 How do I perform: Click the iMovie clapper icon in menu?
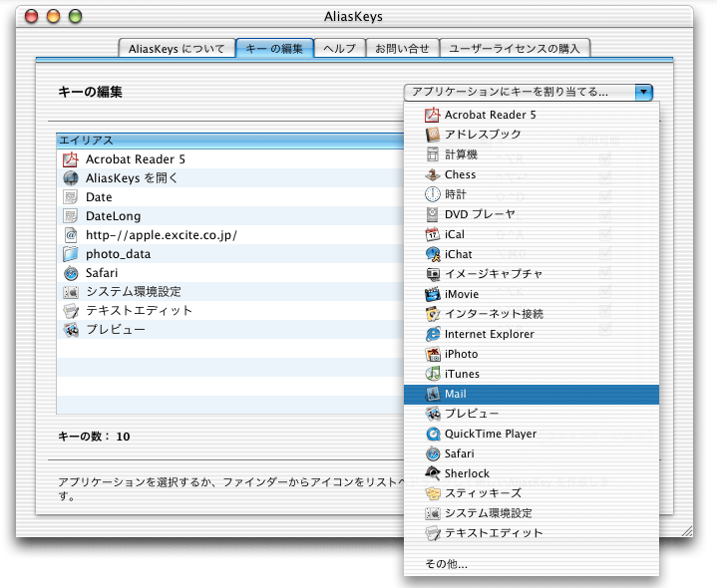(x=433, y=294)
